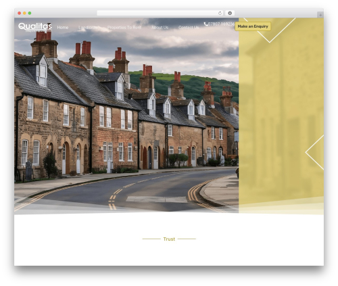Click the browser reload icon

tap(220, 13)
